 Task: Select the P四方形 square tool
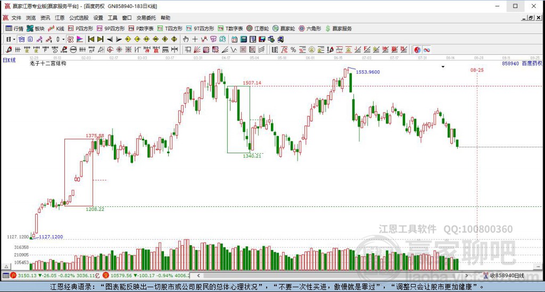pyautogui.click(x=80, y=28)
